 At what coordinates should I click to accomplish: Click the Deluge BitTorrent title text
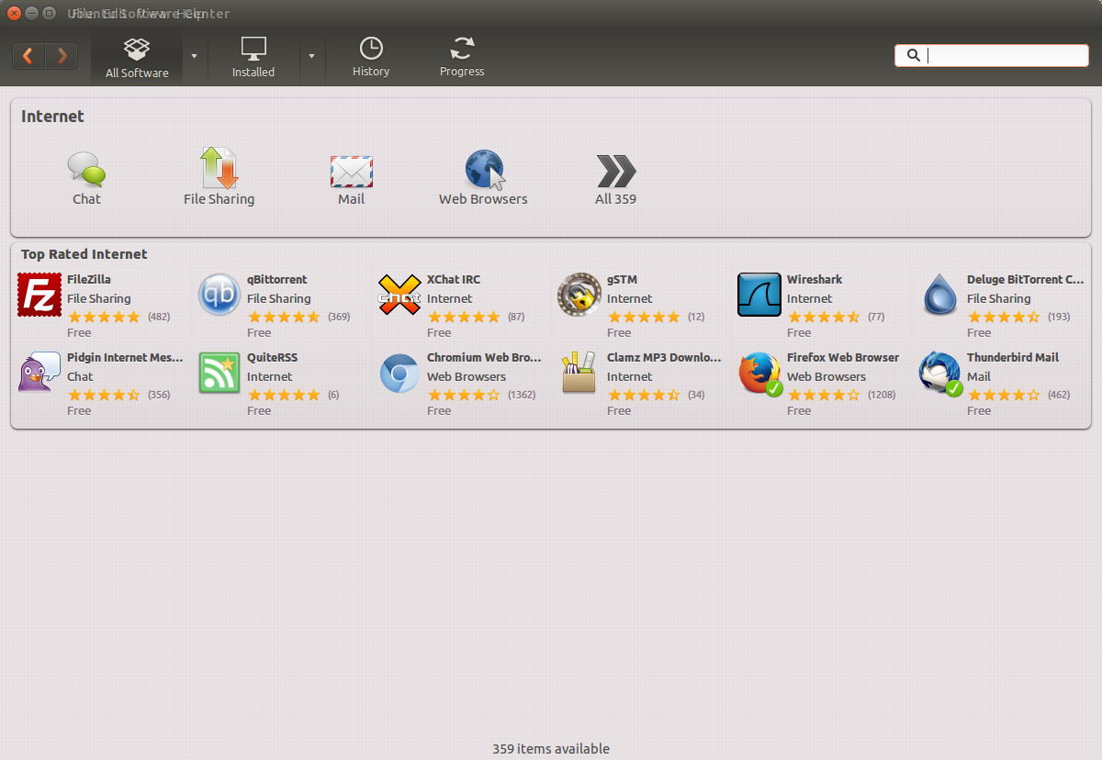(1026, 279)
